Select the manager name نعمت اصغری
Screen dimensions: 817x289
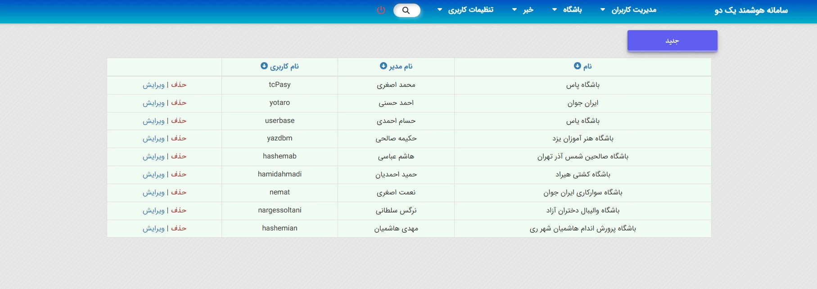click(x=396, y=192)
